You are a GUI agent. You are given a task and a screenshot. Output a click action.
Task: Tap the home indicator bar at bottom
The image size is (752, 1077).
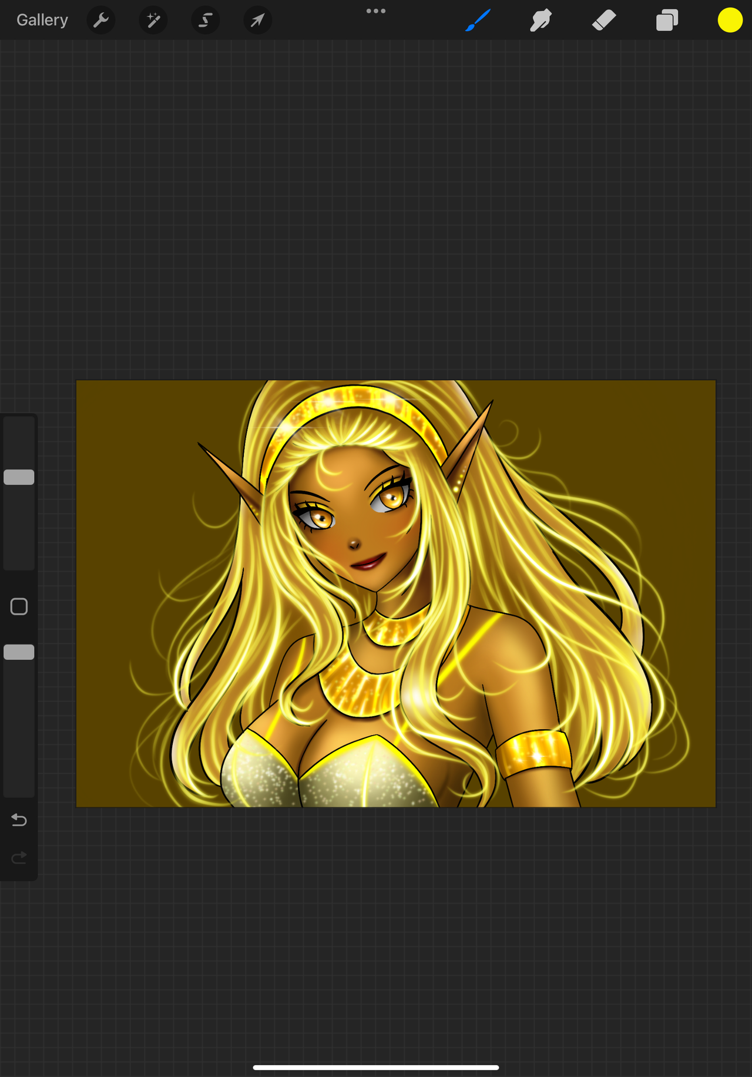376,1068
